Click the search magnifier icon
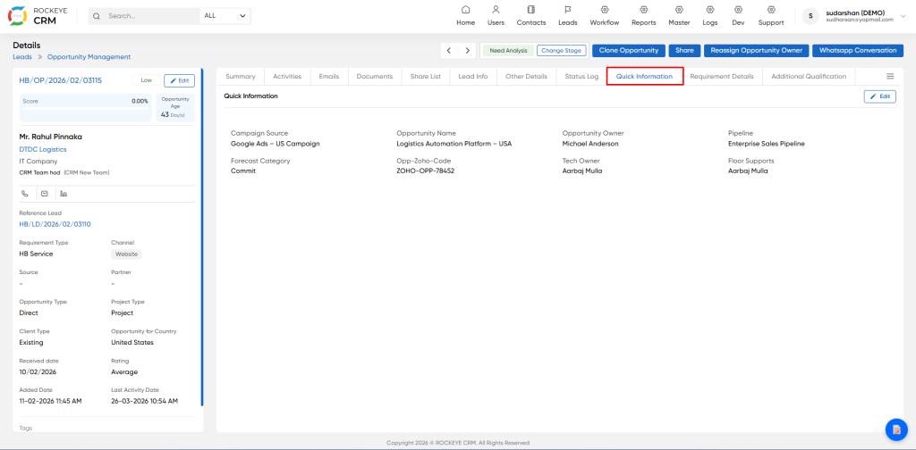Viewport: 916px width, 450px height. pyautogui.click(x=97, y=16)
